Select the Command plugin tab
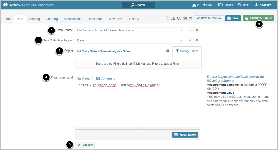278x150 pixels. coord(106,78)
